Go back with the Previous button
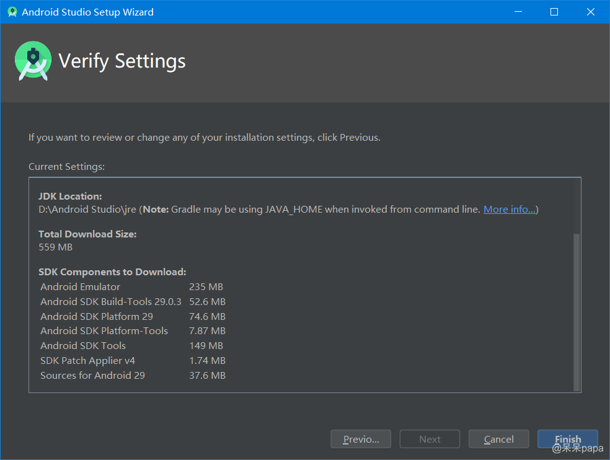The height and width of the screenshot is (460, 610). (x=361, y=439)
